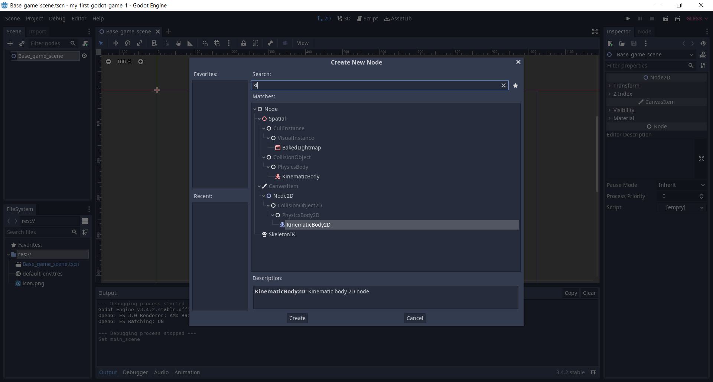The image size is (713, 382).
Task: Select the Ruler mode tool
Action: coord(190,43)
